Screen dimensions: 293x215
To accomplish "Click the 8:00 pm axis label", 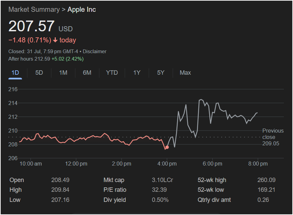I will [258, 164].
